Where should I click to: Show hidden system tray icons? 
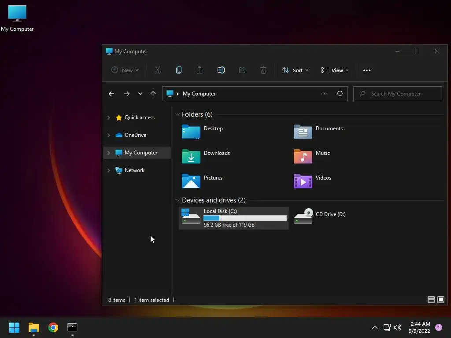tap(374, 327)
